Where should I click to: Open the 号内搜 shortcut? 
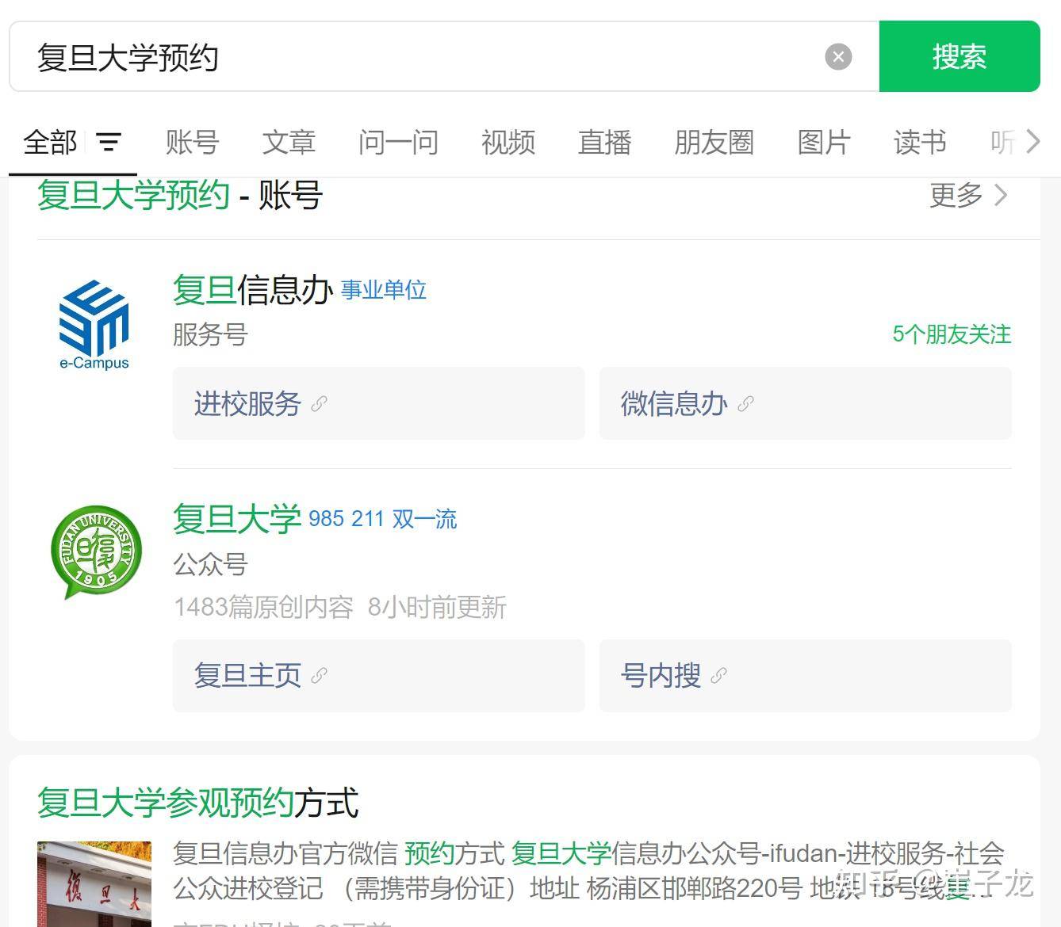point(805,676)
